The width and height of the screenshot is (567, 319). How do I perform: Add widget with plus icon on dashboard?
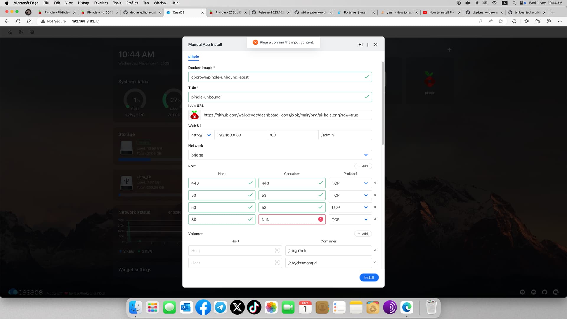pos(449,50)
